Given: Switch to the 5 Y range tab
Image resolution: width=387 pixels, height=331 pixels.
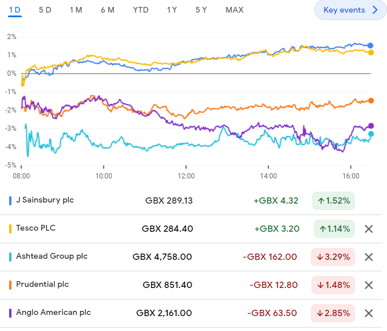Looking at the screenshot, I should coord(201,10).
